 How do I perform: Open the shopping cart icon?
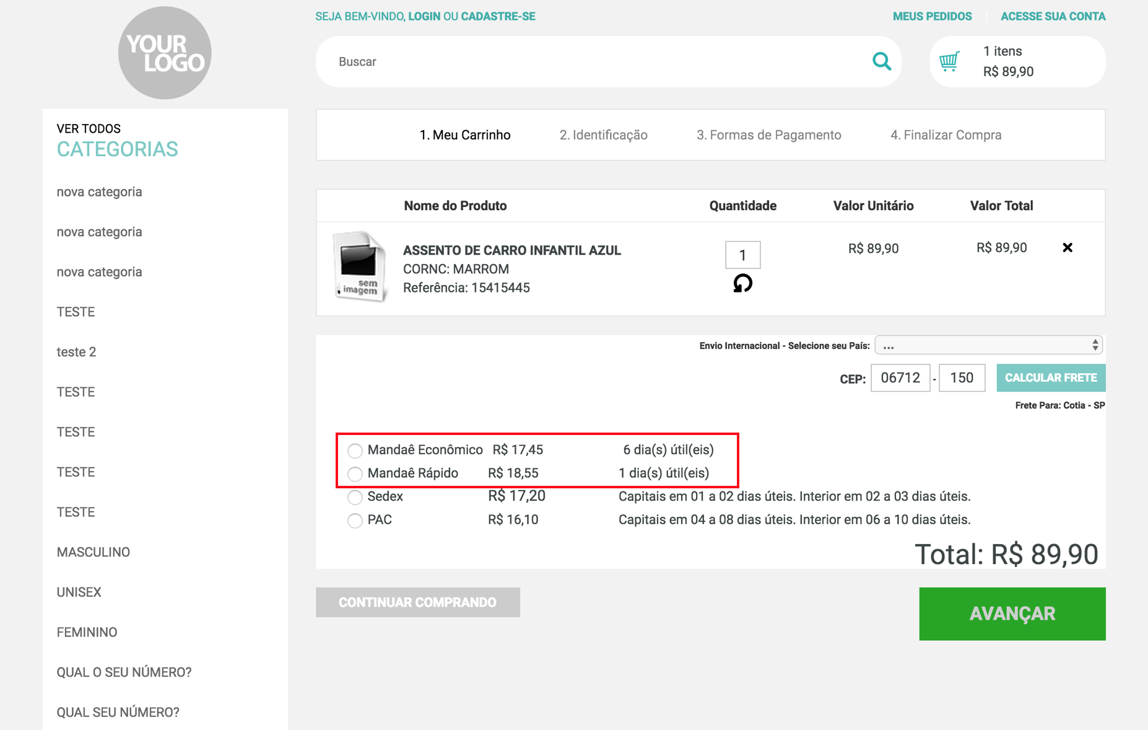(949, 61)
